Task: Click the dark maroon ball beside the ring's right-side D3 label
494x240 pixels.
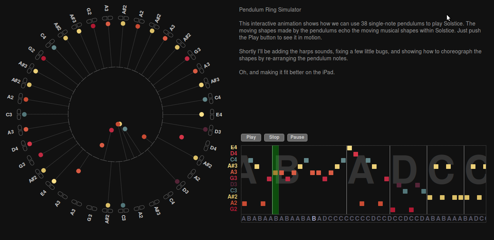Action: tap(205, 129)
